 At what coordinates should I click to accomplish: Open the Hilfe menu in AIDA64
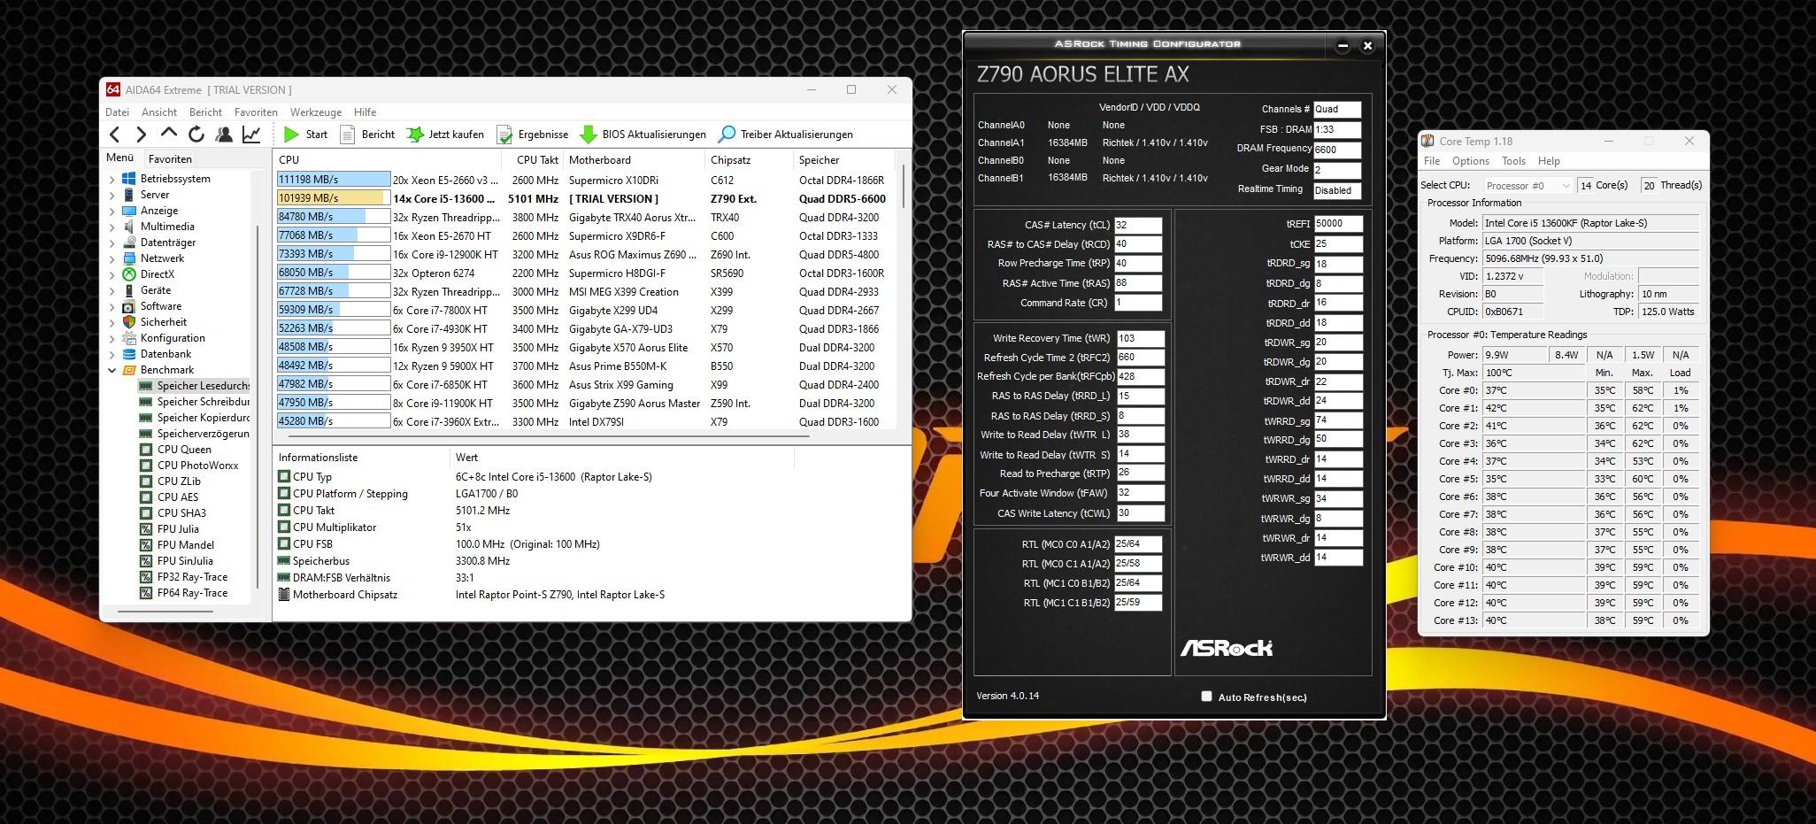[x=365, y=112]
